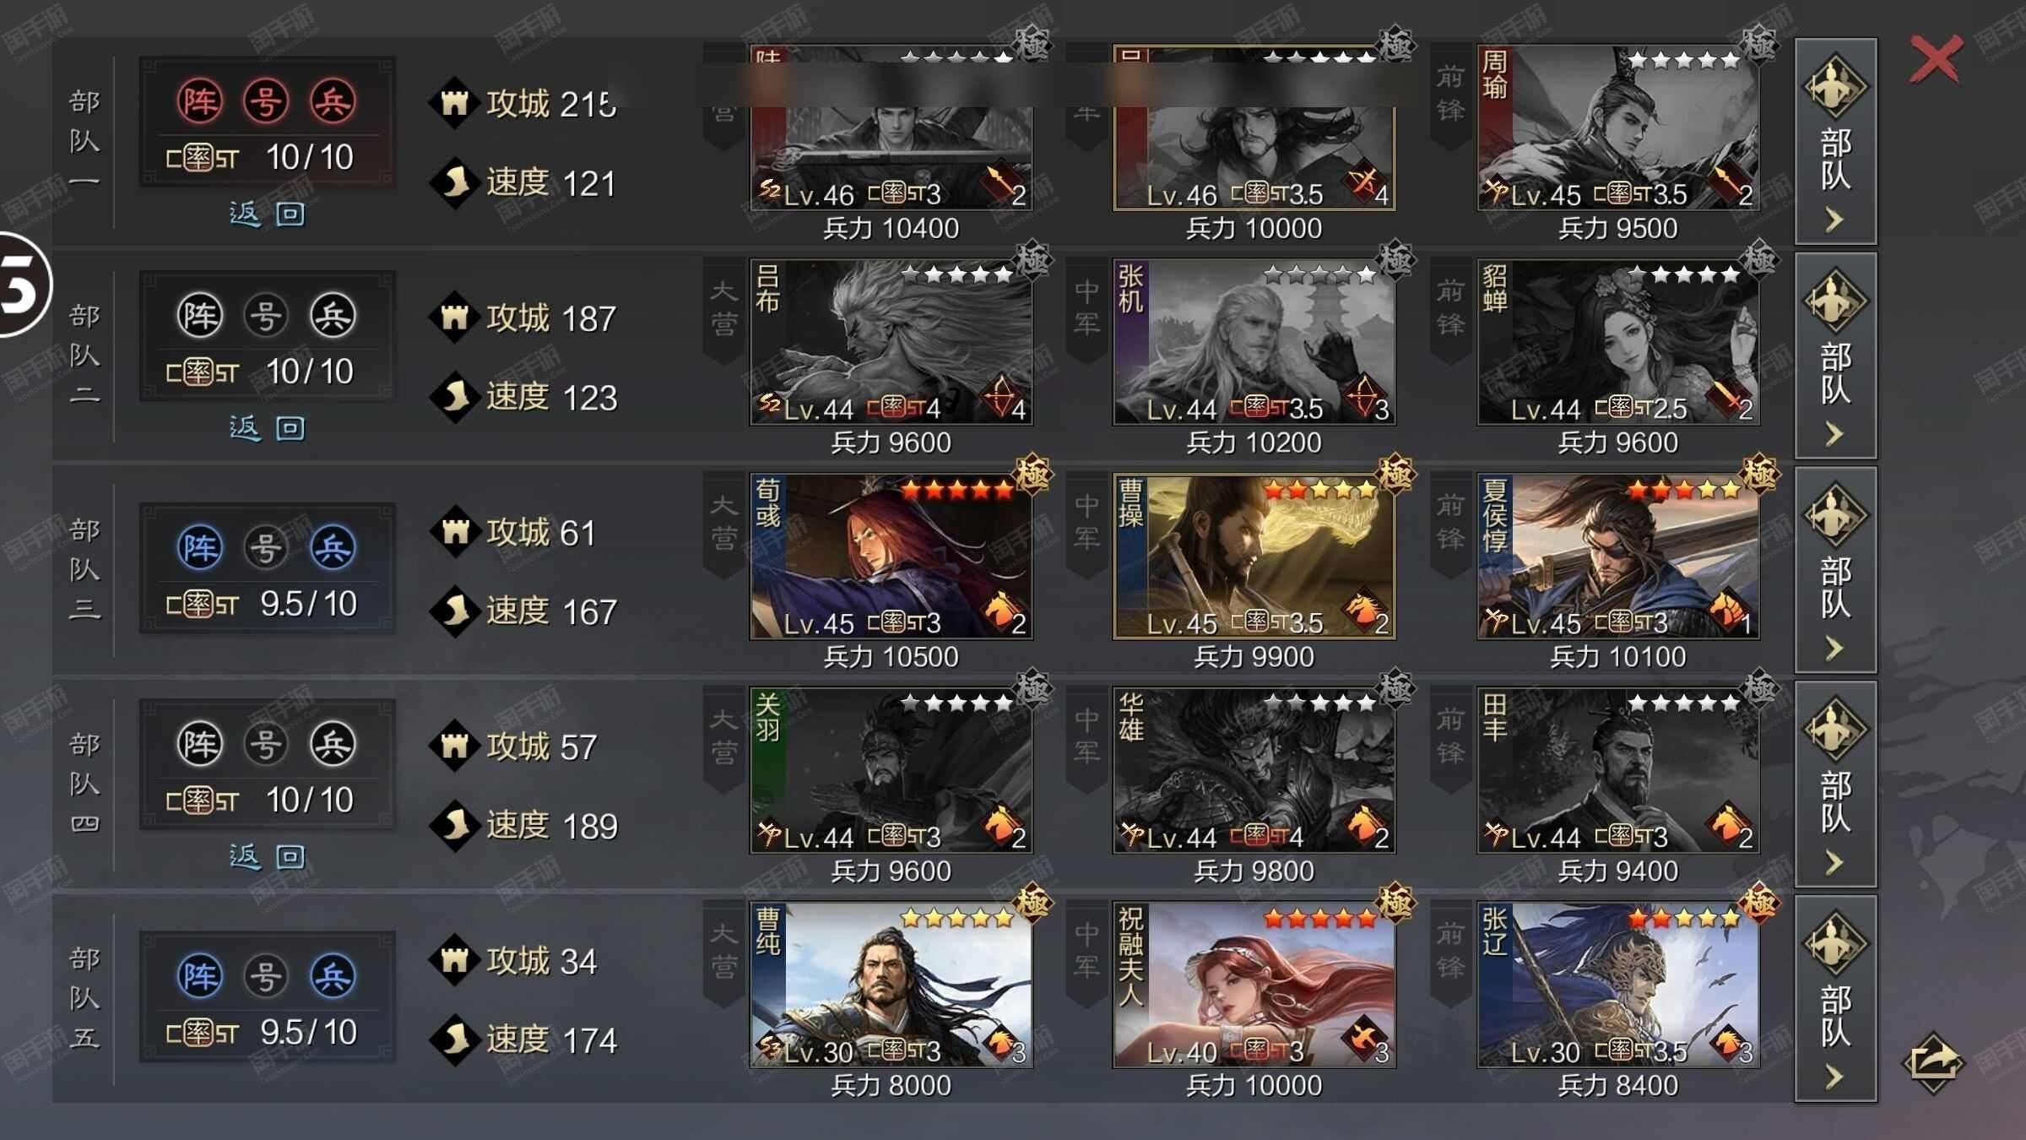Click the siege castle icon for 部队三

(x=455, y=531)
